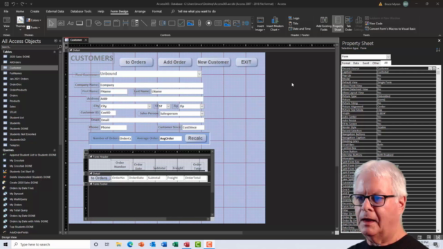Collapse the Tables group in navigation pane
Viewport: 443px width, 249px height.
coord(55,52)
